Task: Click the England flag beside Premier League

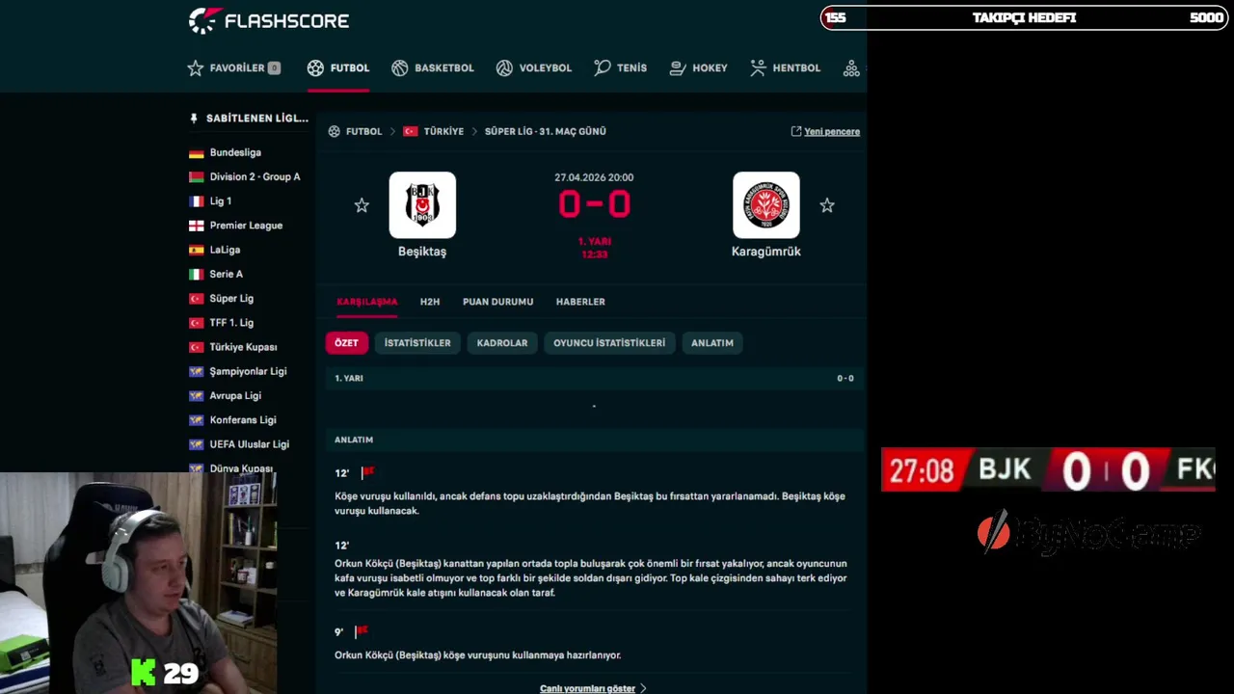Action: [x=197, y=226]
